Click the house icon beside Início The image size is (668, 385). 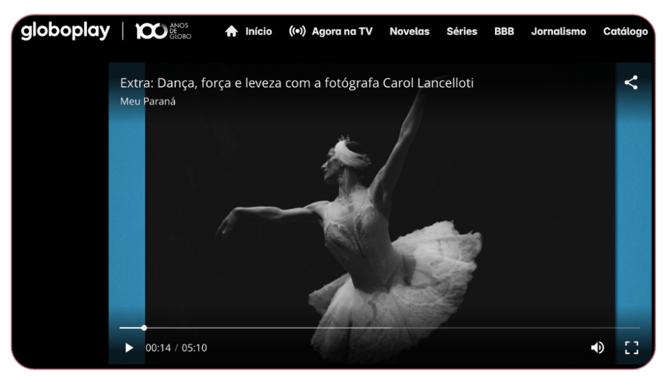coord(231,31)
